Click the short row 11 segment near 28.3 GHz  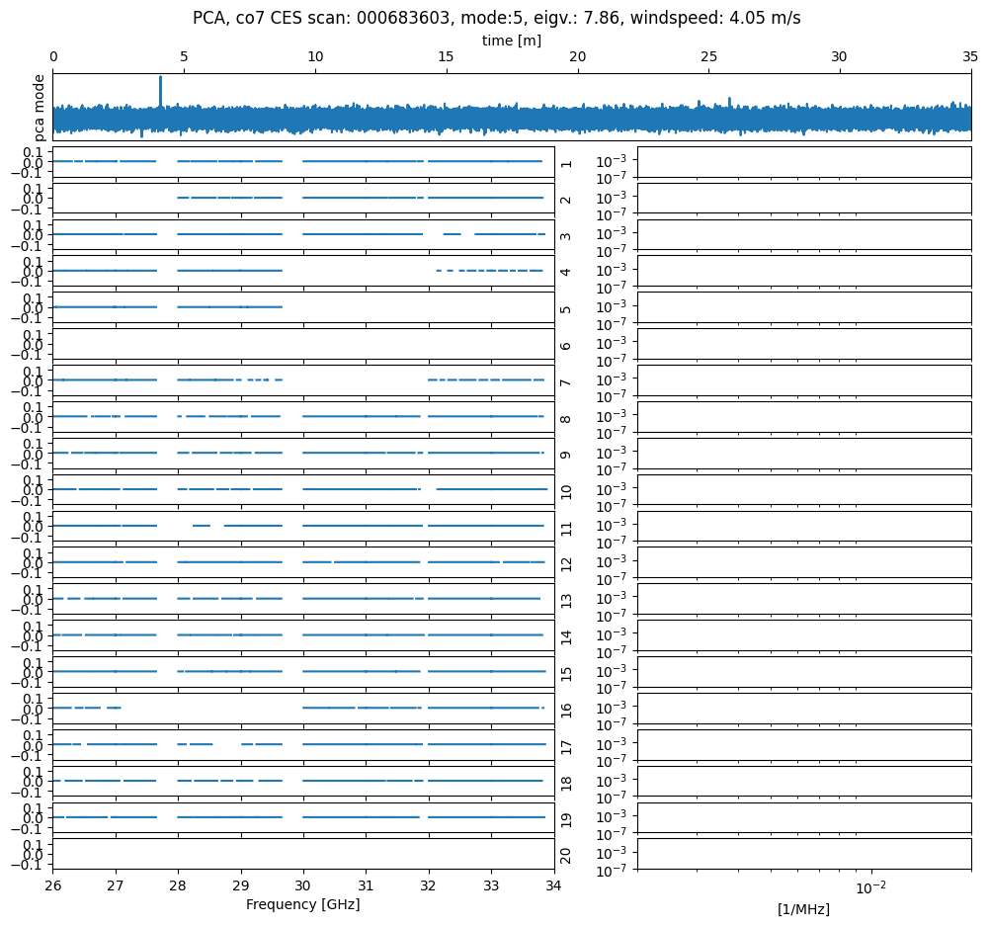[x=202, y=526]
